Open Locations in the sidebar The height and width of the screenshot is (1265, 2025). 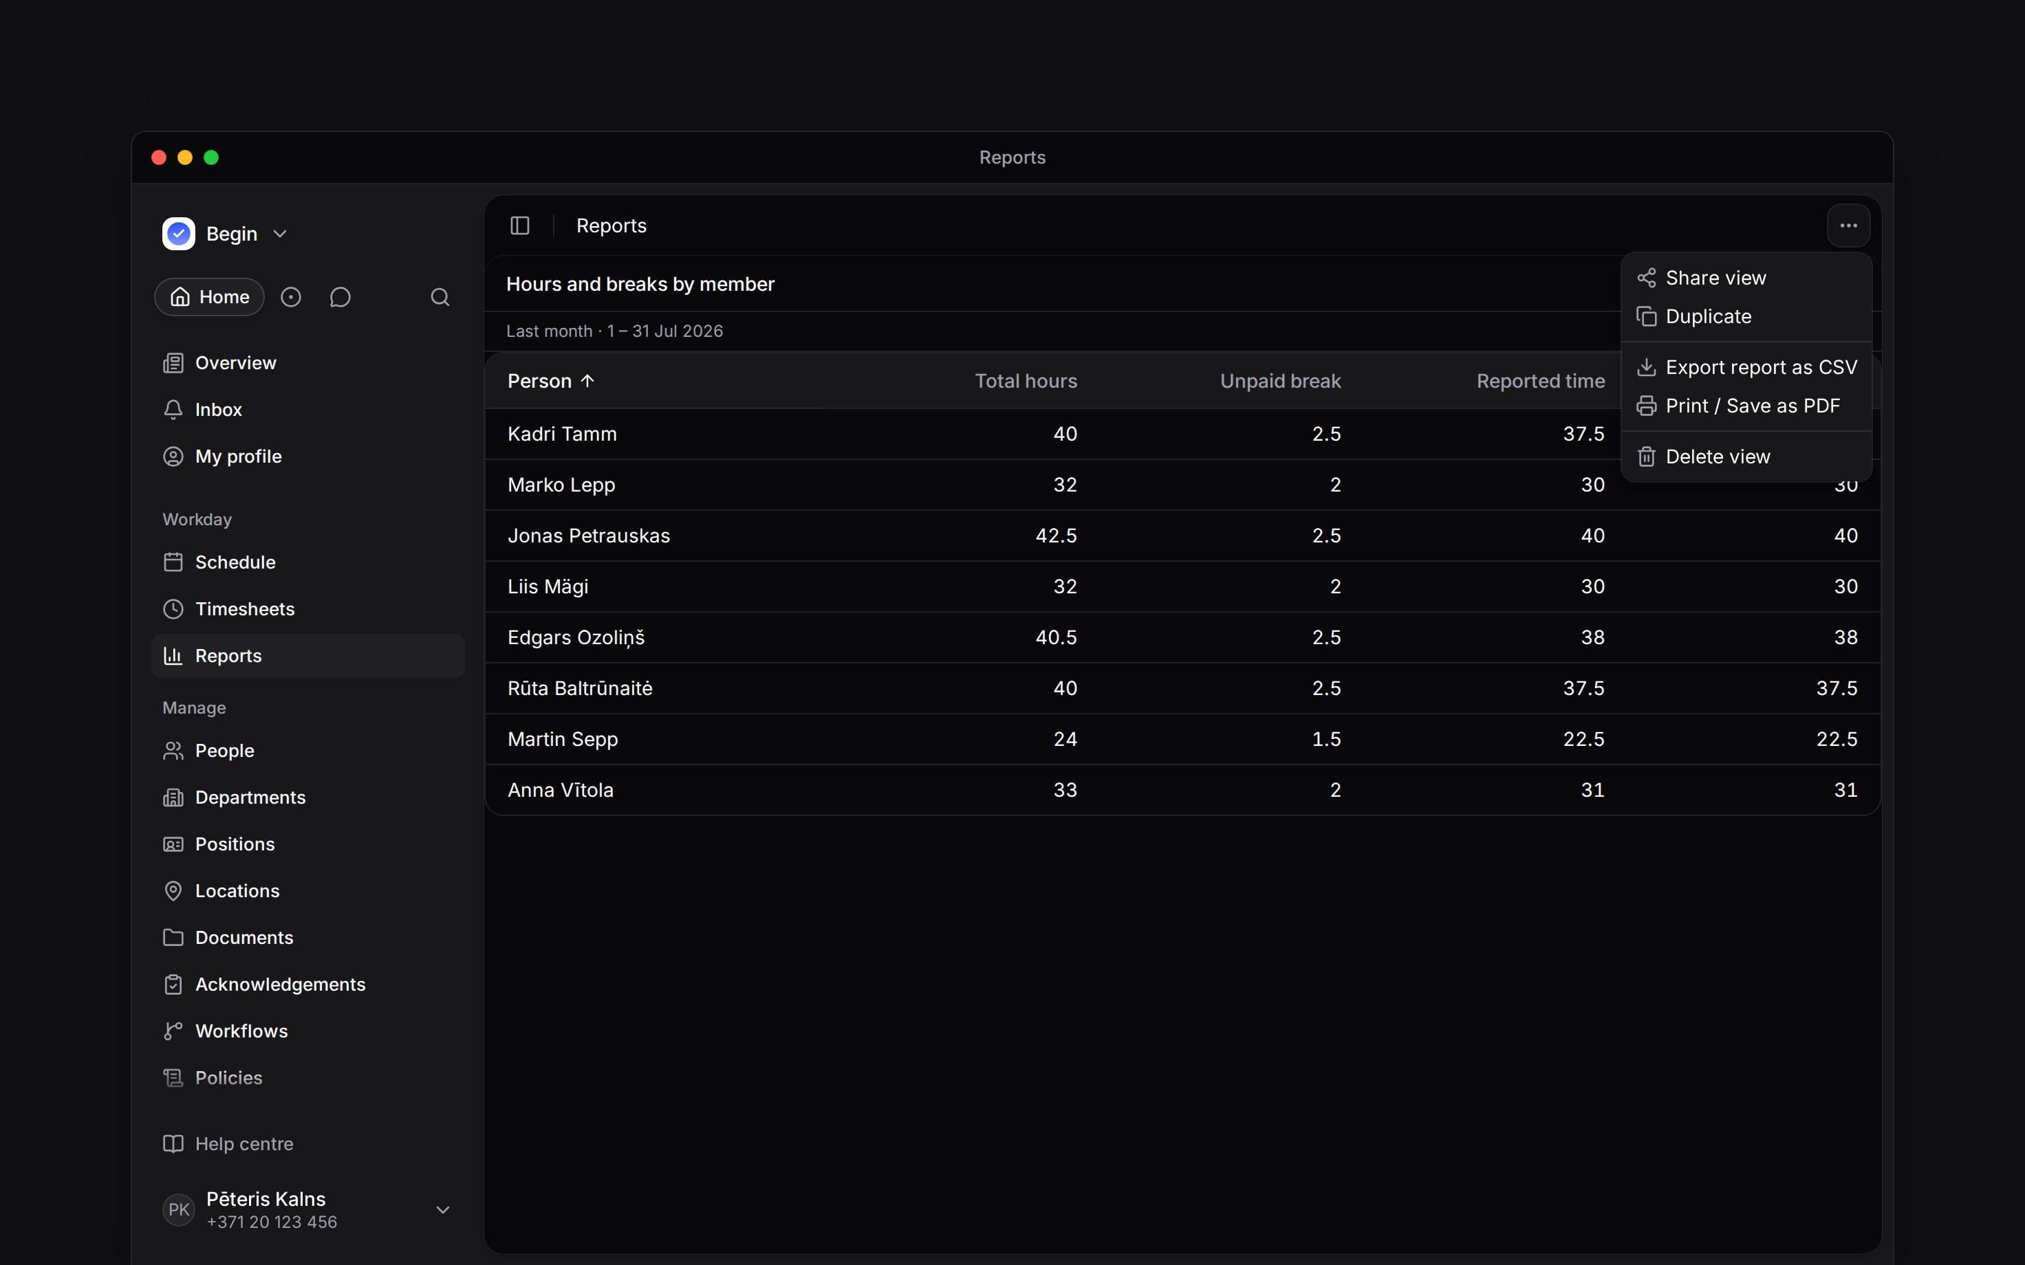307,891
